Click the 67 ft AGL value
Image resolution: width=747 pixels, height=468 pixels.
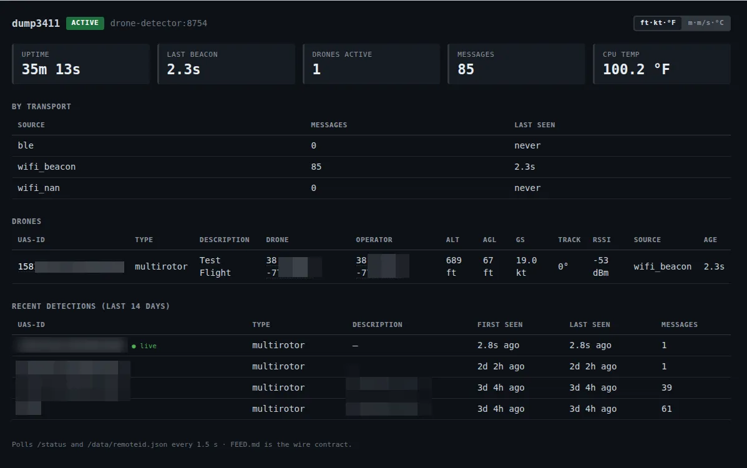pos(488,266)
